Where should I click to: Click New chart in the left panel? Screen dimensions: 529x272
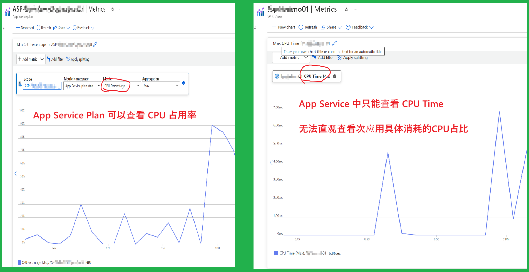25,28
